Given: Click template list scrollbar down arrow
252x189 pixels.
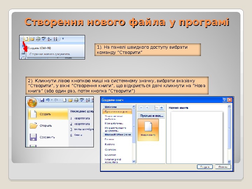Looking at the screenshot, I should (134, 161).
